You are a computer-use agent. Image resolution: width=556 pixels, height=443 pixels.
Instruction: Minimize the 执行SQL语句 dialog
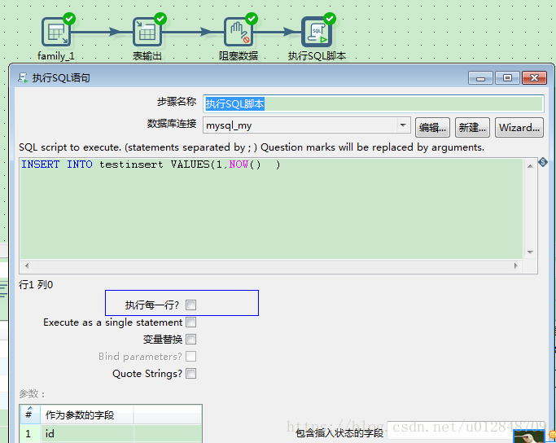[x=480, y=77]
